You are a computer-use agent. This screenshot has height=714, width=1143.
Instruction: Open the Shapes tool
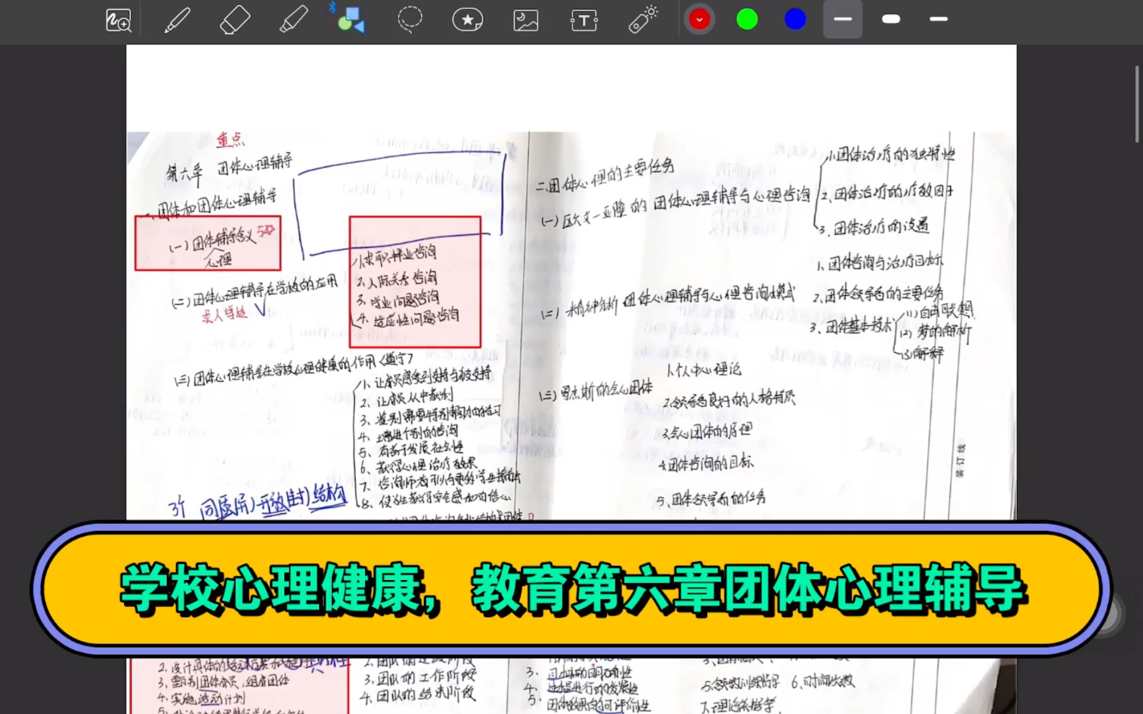tap(350, 22)
